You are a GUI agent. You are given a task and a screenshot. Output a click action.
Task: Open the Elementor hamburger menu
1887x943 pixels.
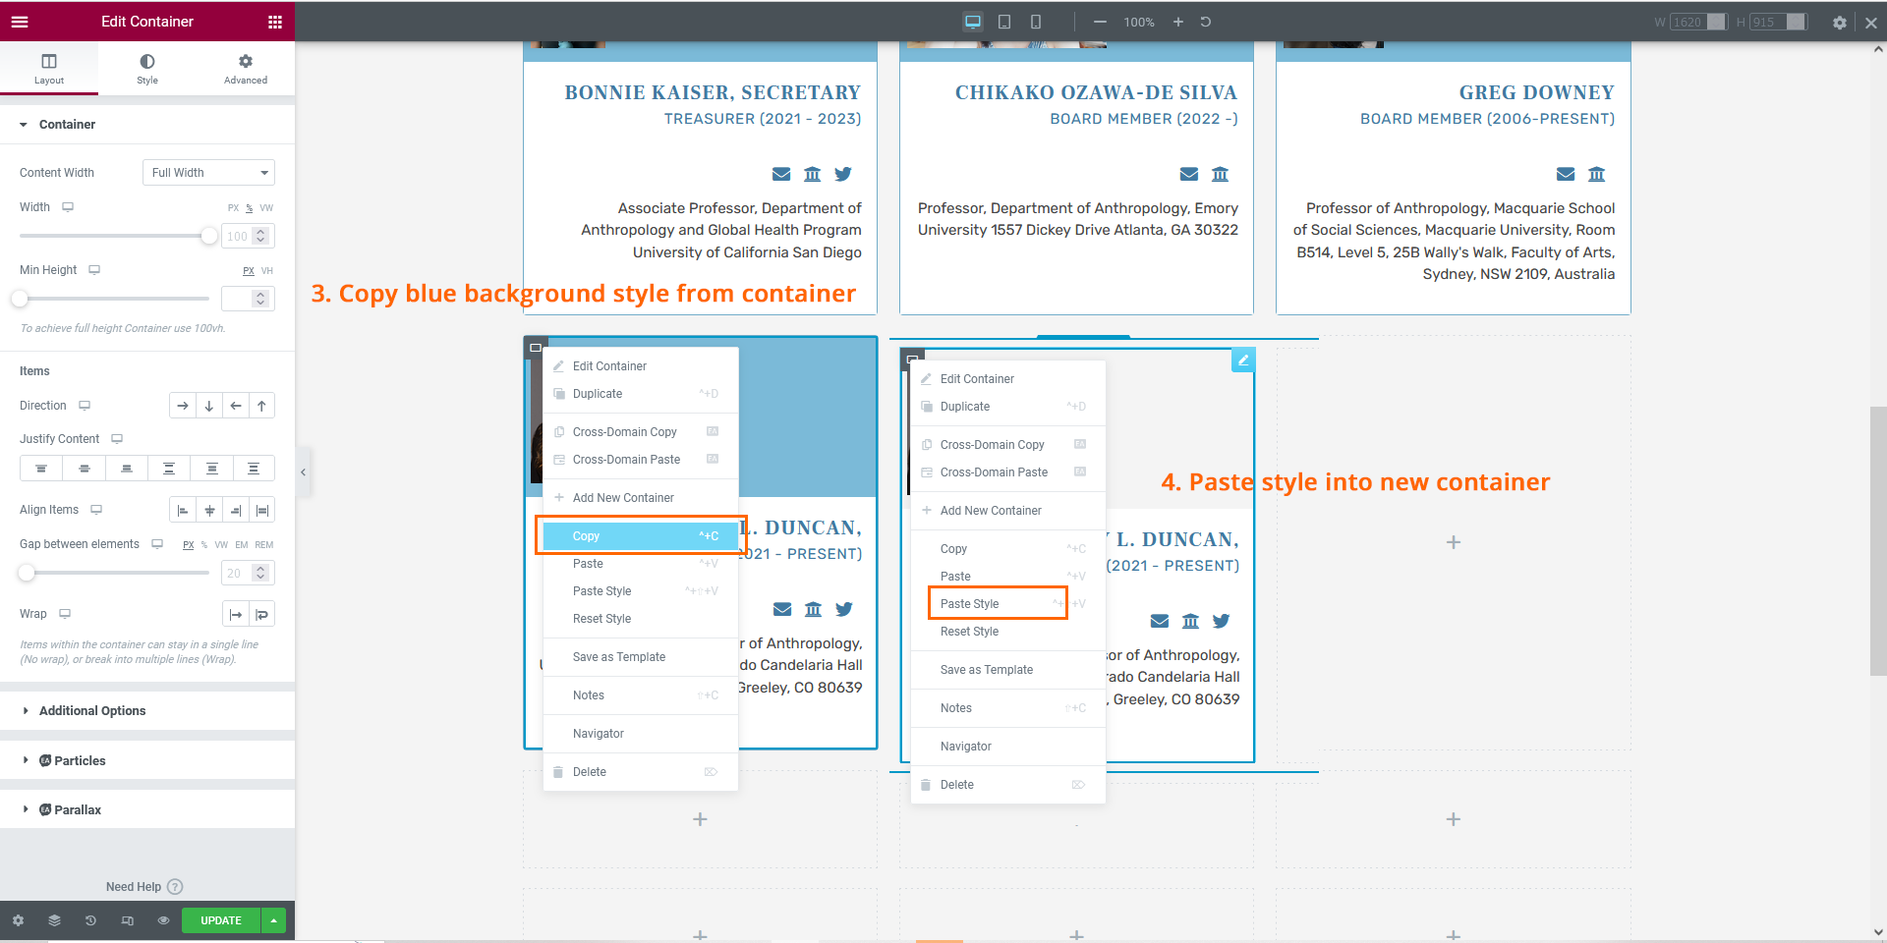pyautogui.click(x=20, y=22)
